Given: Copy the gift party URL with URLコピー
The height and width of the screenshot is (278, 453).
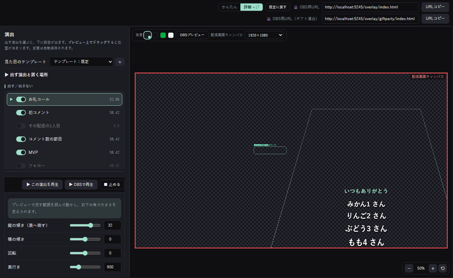Looking at the screenshot, I should [435, 19].
